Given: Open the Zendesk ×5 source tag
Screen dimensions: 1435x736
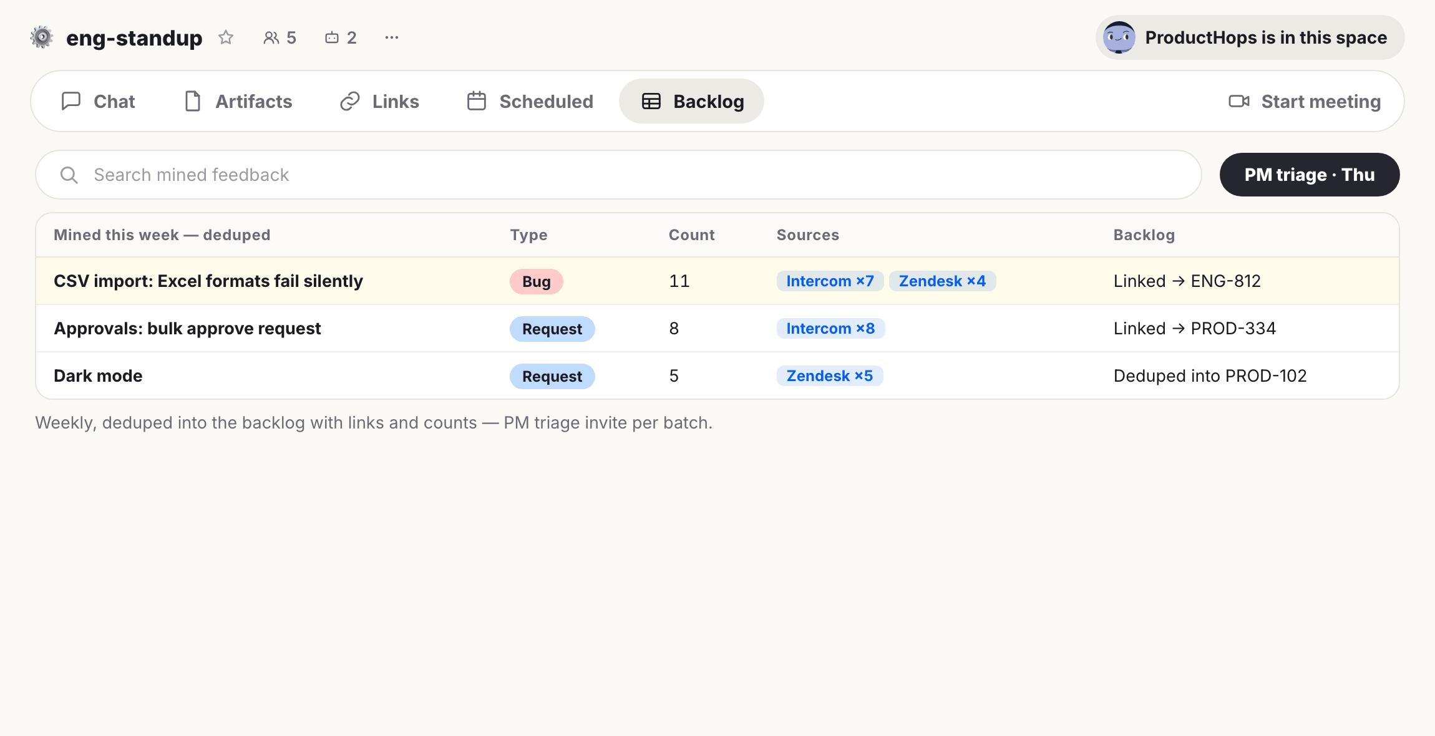Looking at the screenshot, I should click(830, 375).
